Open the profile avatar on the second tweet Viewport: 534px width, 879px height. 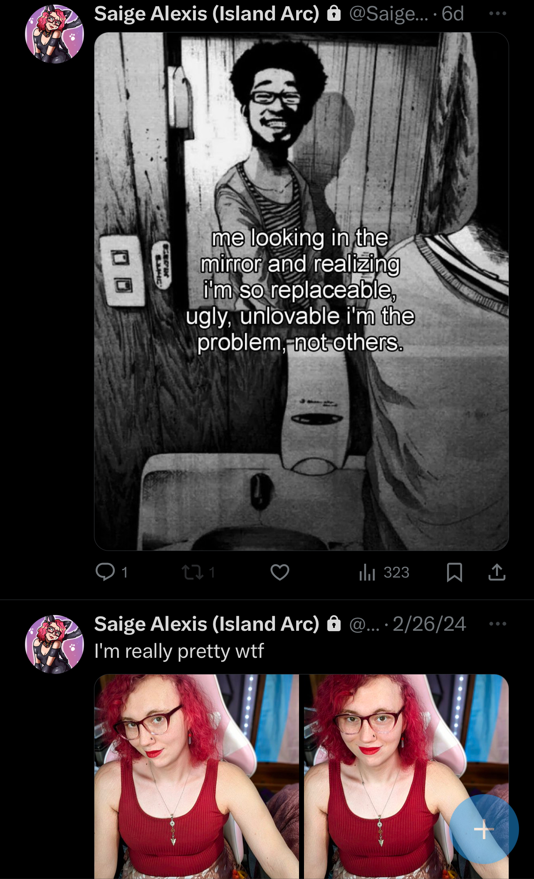click(x=54, y=644)
